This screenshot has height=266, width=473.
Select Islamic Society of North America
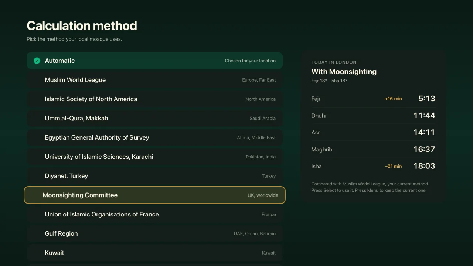tap(154, 99)
